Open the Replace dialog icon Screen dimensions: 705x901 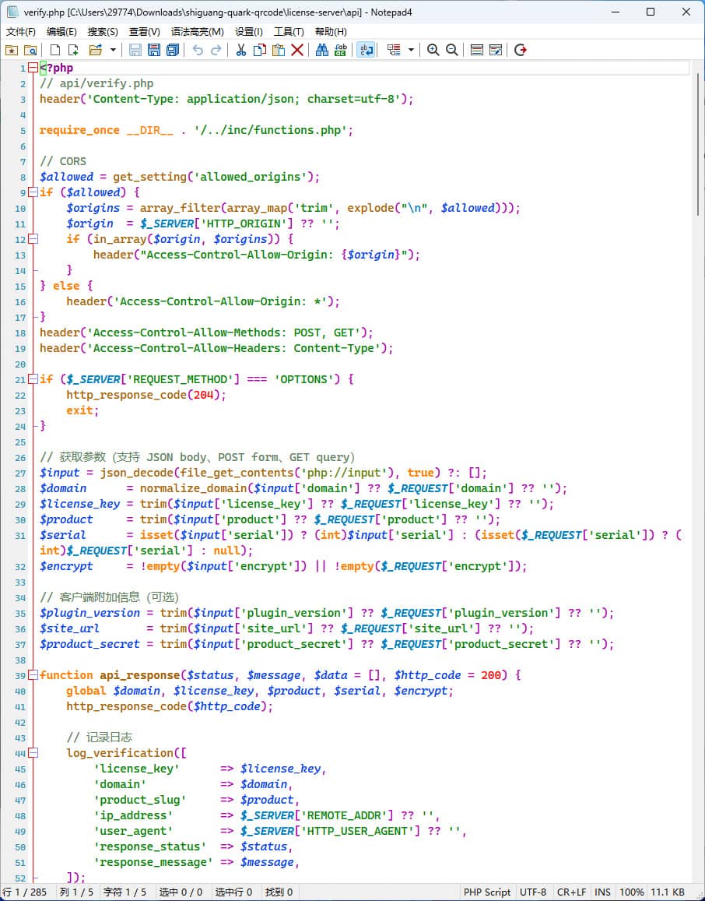pos(341,50)
